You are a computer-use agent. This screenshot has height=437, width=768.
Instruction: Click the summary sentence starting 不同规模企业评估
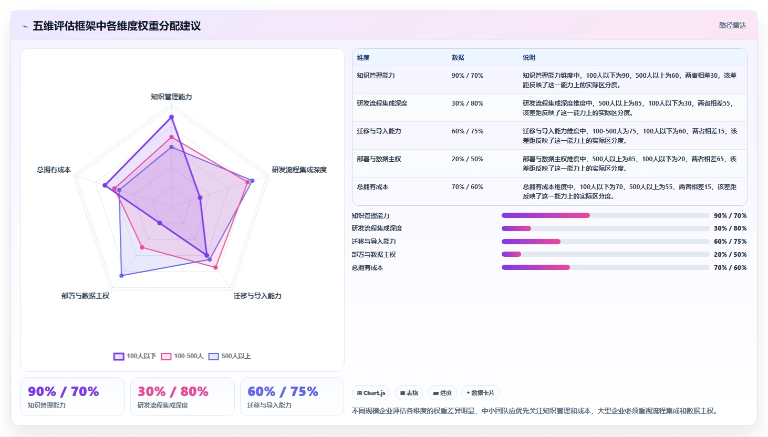pos(535,411)
